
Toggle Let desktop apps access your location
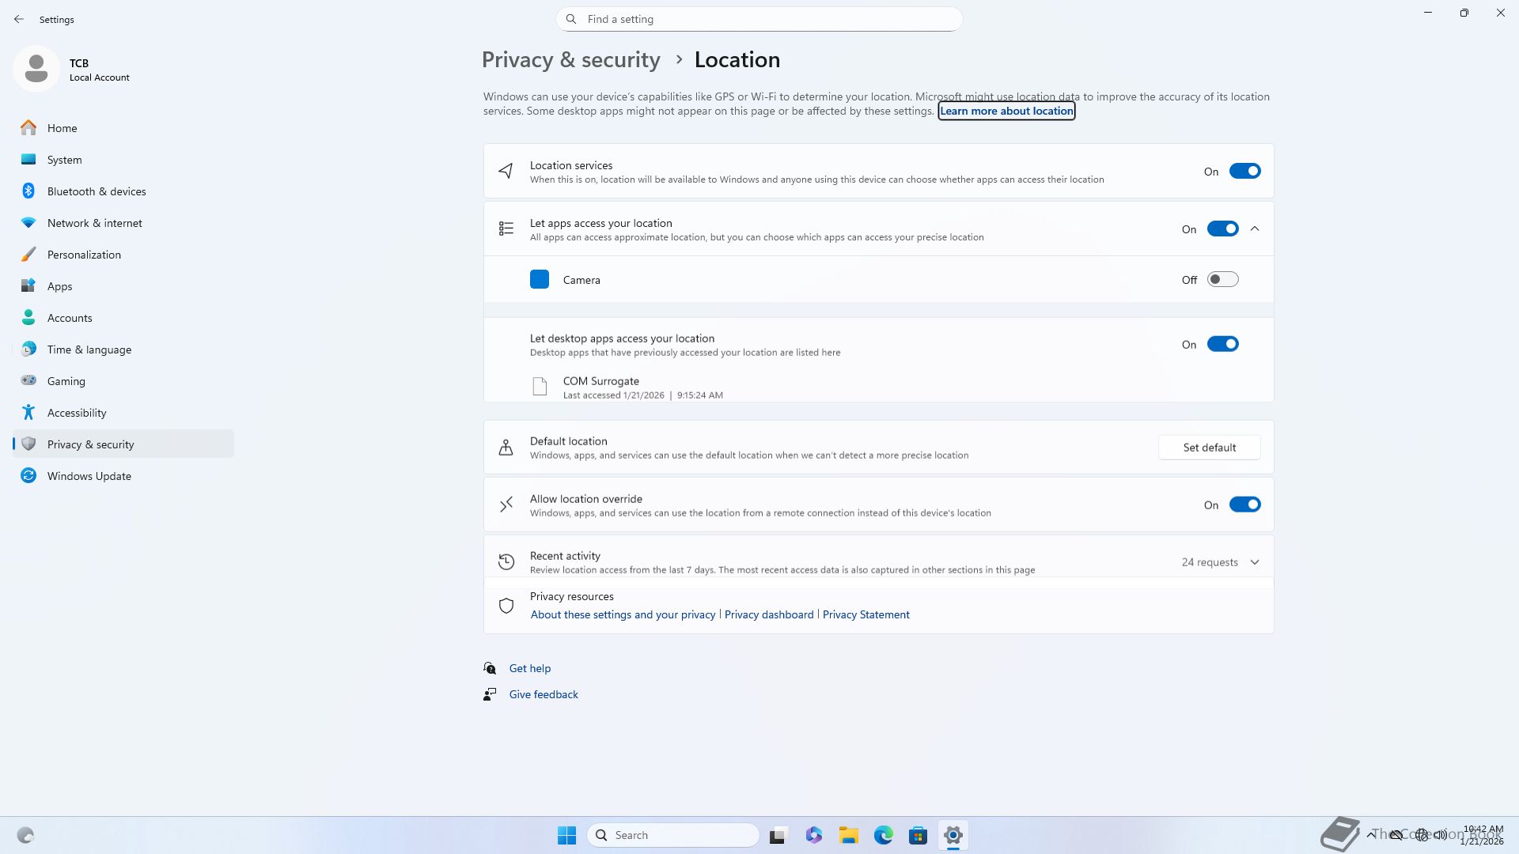click(1222, 345)
